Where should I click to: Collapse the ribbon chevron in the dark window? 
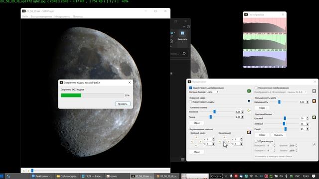click(x=184, y=27)
